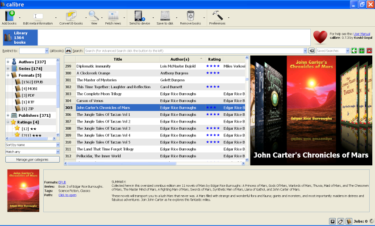Sort by the Author(s) column header
The height and width of the screenshot is (226, 375).
coord(180,59)
